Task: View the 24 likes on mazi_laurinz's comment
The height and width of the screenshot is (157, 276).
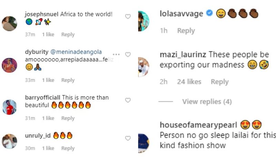Action: [x=189, y=82]
